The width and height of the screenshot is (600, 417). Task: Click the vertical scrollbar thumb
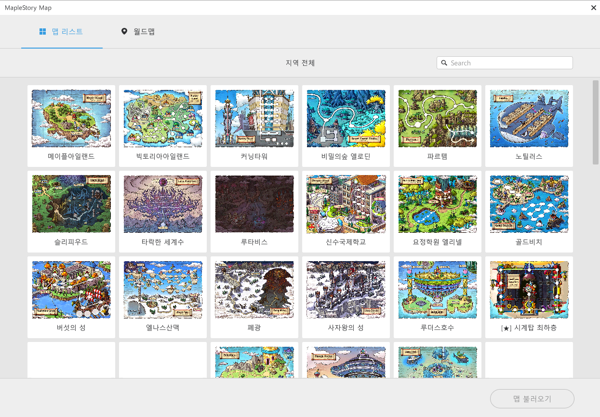[596, 122]
